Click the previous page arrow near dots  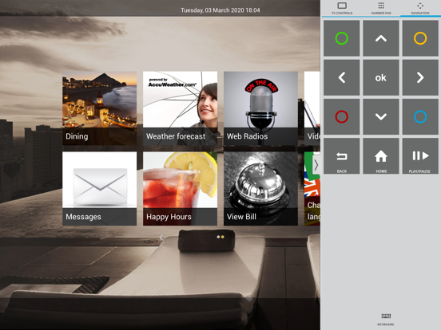[161, 238]
